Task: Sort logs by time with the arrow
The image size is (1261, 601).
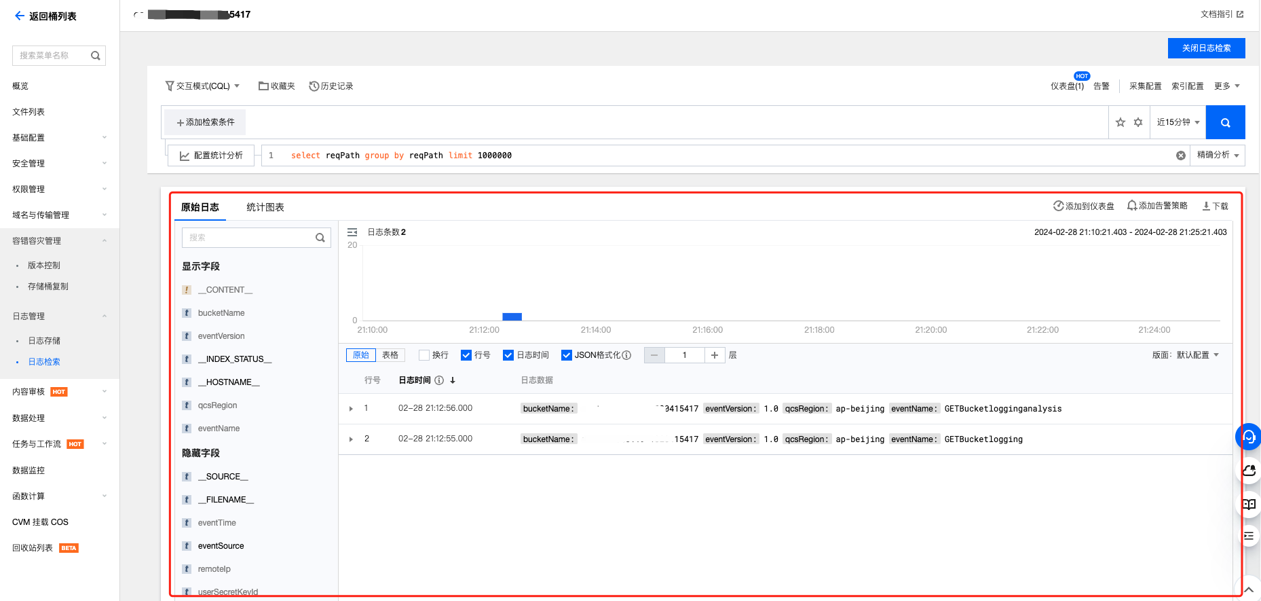Action: 453,380
